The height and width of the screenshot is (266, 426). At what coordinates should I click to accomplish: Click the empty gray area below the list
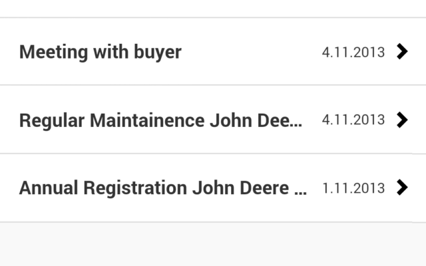213,244
